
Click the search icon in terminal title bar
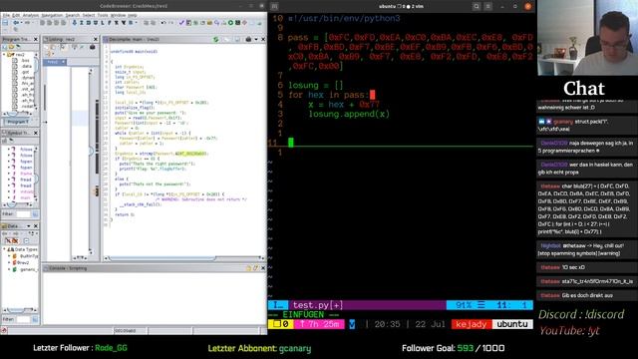click(477, 7)
